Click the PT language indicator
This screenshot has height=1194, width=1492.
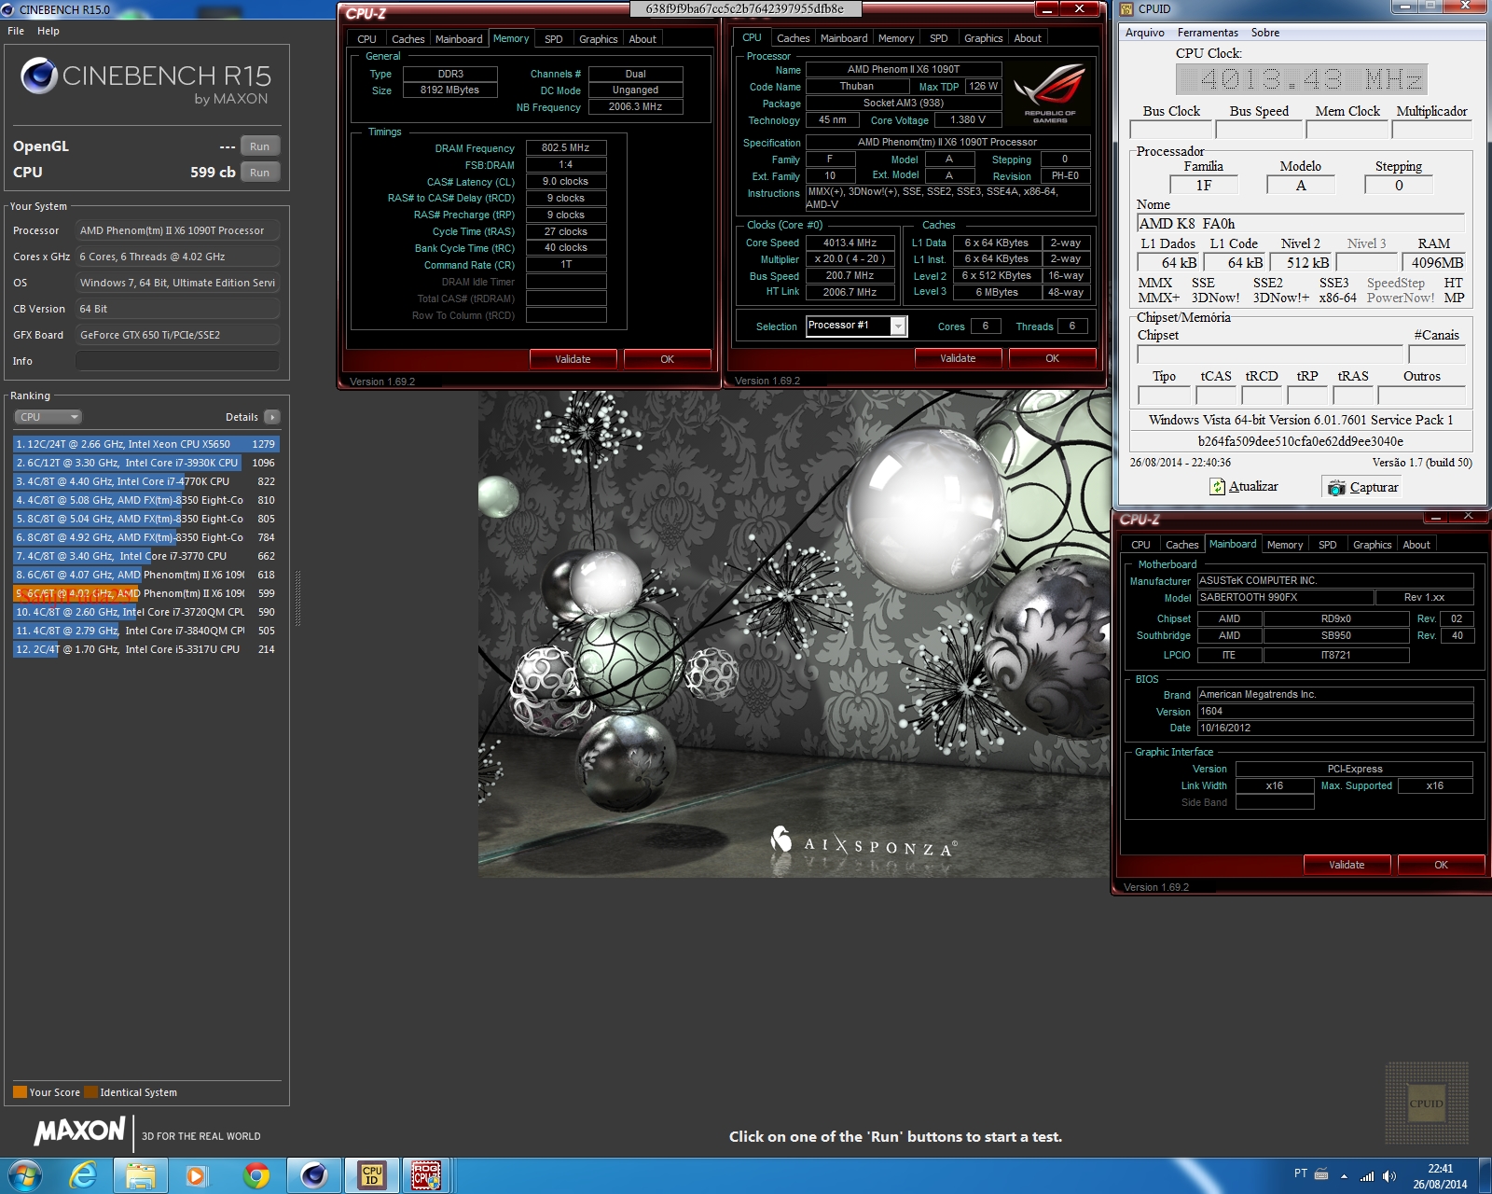(1300, 1173)
